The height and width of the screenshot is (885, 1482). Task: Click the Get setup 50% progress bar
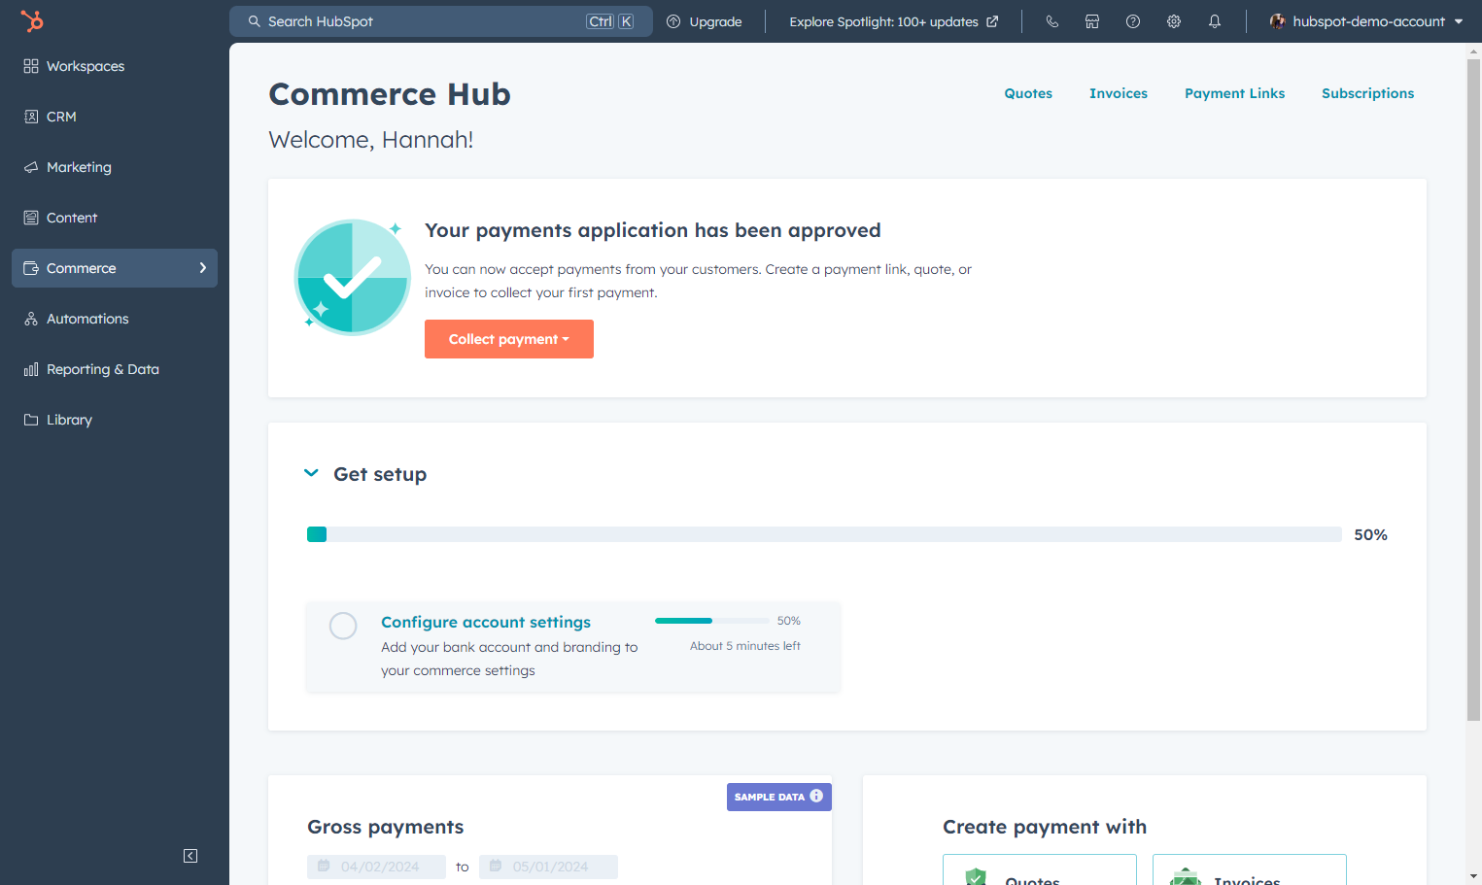824,534
